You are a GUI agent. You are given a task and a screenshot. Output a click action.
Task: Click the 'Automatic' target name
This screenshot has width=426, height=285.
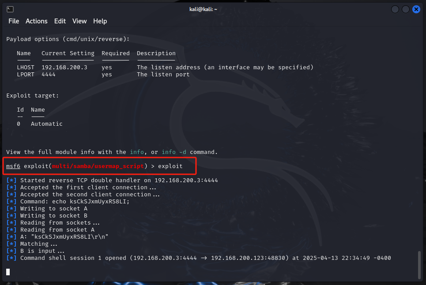coord(47,124)
